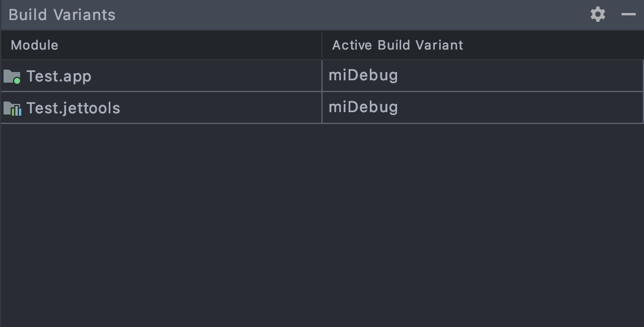Open miDebug variant dropdown for Test.app
Image resolution: width=644 pixels, height=327 pixels.
click(363, 76)
